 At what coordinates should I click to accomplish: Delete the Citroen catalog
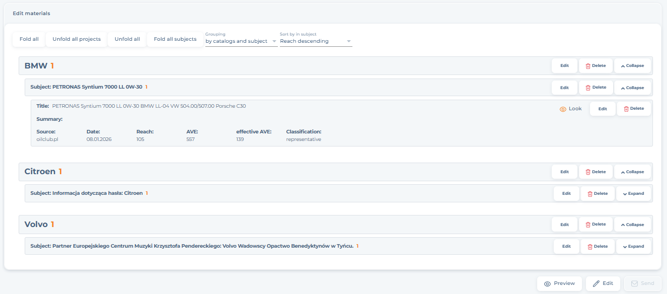click(x=596, y=172)
